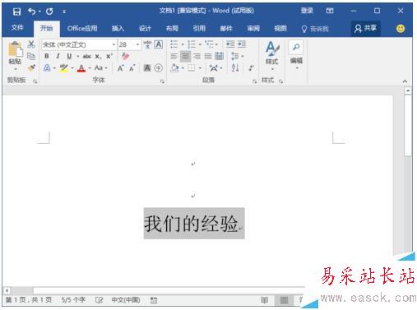Toggle show paragraph marks
The width and height of the screenshot is (417, 310).
[251, 68]
